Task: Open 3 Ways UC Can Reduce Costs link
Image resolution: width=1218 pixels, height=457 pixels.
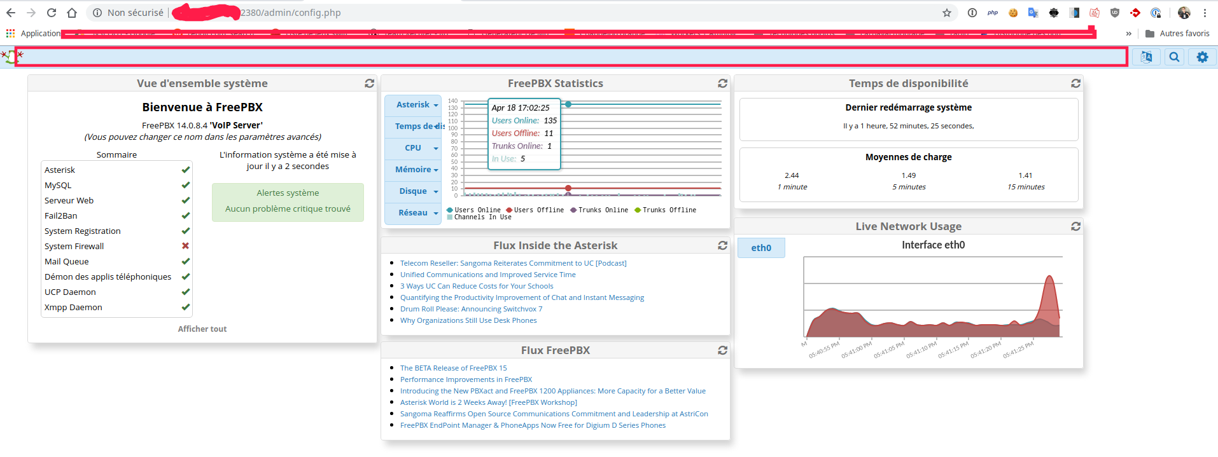Action: (x=477, y=286)
